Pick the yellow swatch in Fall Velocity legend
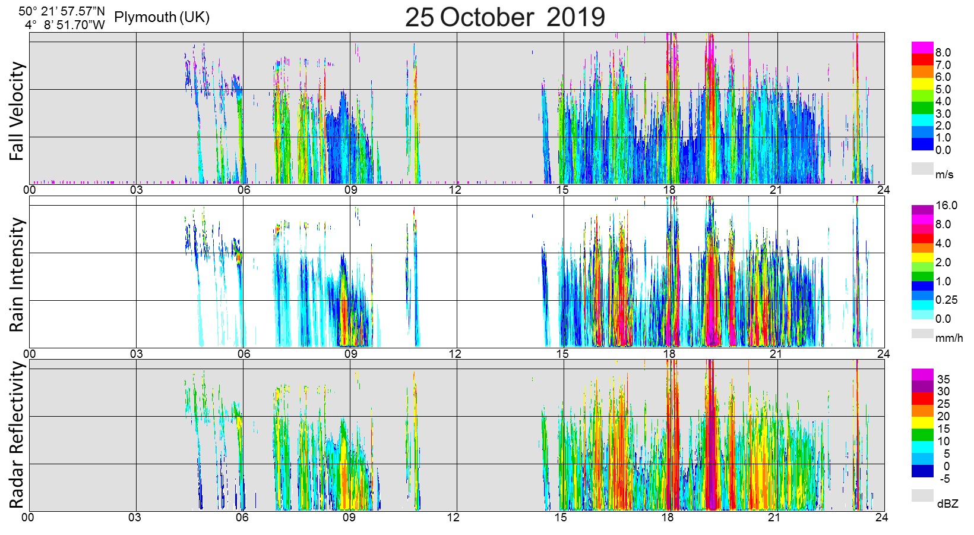The height and width of the screenshot is (535, 974). [922, 84]
